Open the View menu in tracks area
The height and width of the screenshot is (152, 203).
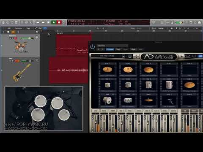(x=28, y=28)
